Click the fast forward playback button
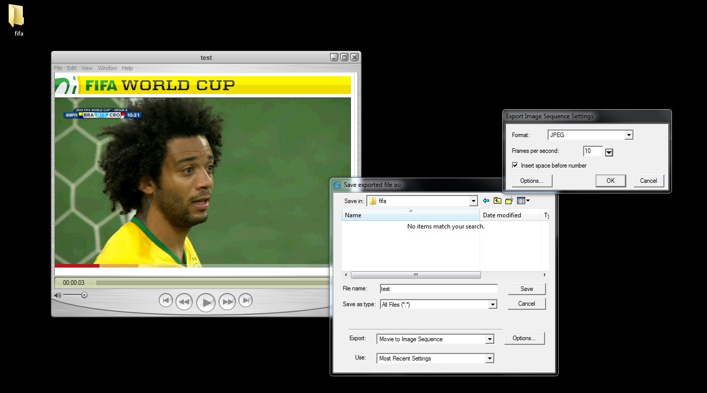 (227, 302)
